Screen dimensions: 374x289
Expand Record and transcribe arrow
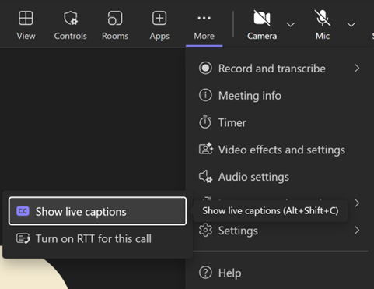coord(357,68)
